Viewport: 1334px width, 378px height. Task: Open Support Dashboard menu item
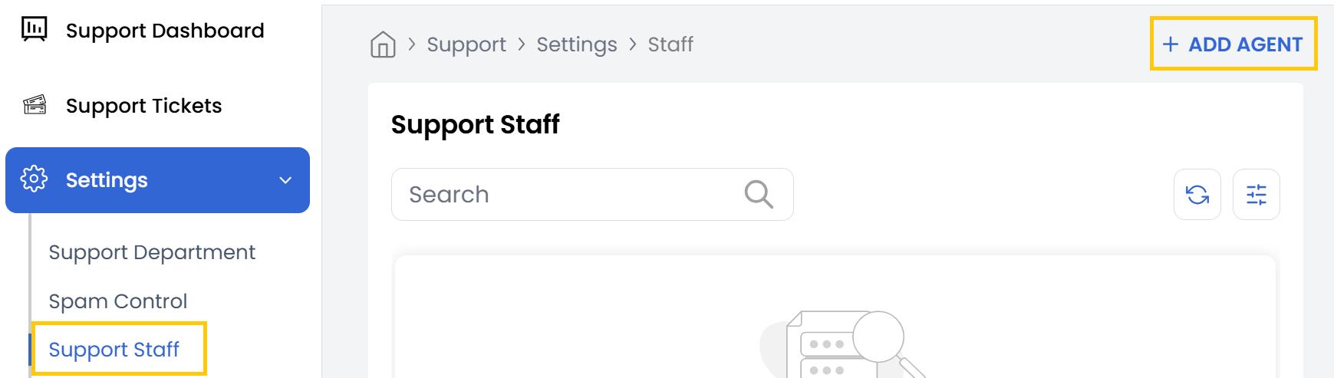[165, 31]
